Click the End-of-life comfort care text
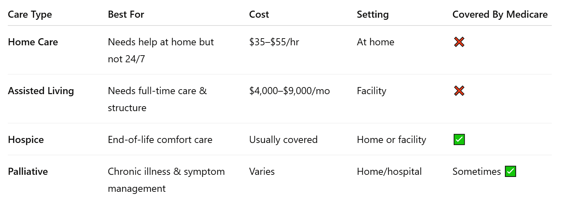561x201 pixels. [x=160, y=140]
